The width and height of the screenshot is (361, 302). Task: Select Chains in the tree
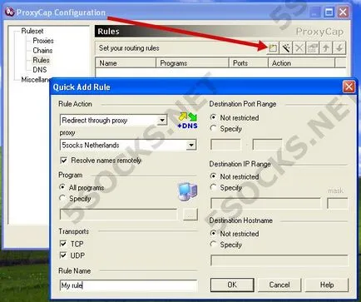42,51
